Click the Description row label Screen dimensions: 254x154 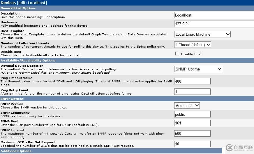tap(10, 14)
